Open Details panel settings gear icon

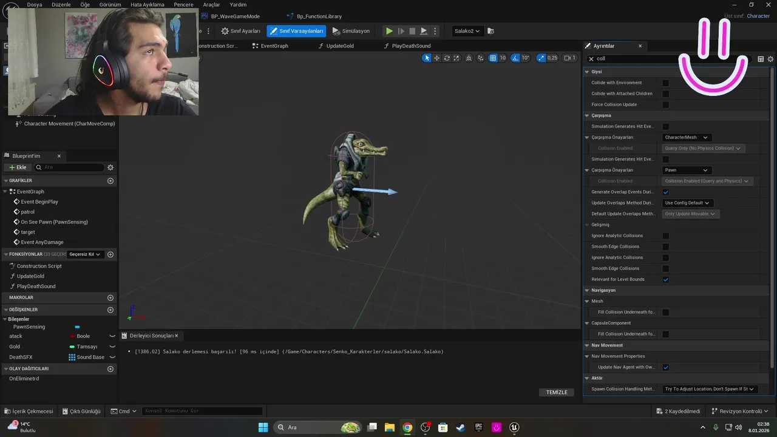point(770,59)
